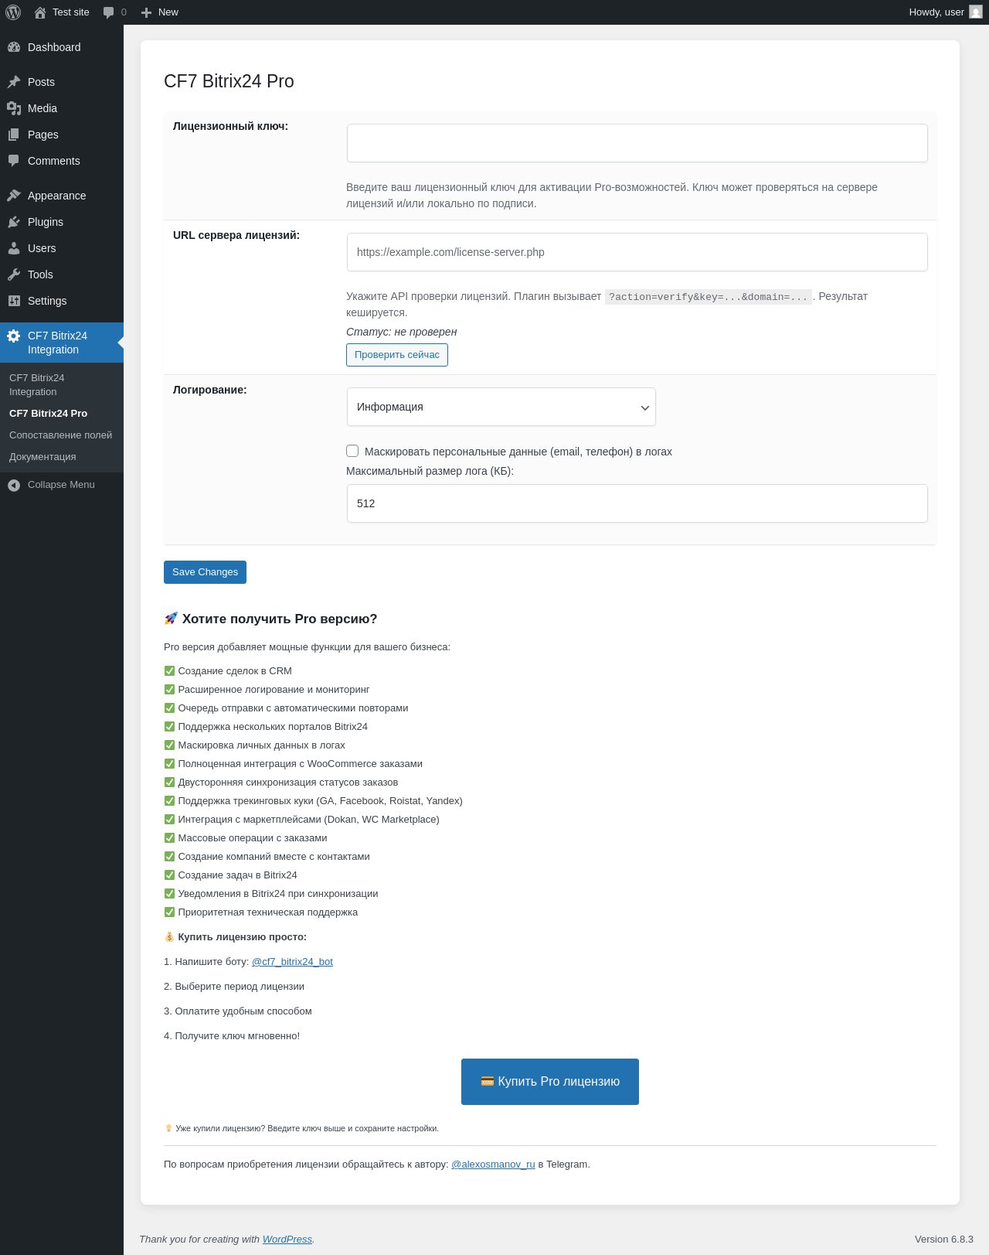Image resolution: width=989 pixels, height=1255 pixels.
Task: Click the Collapse Menu label
Action: click(x=61, y=485)
